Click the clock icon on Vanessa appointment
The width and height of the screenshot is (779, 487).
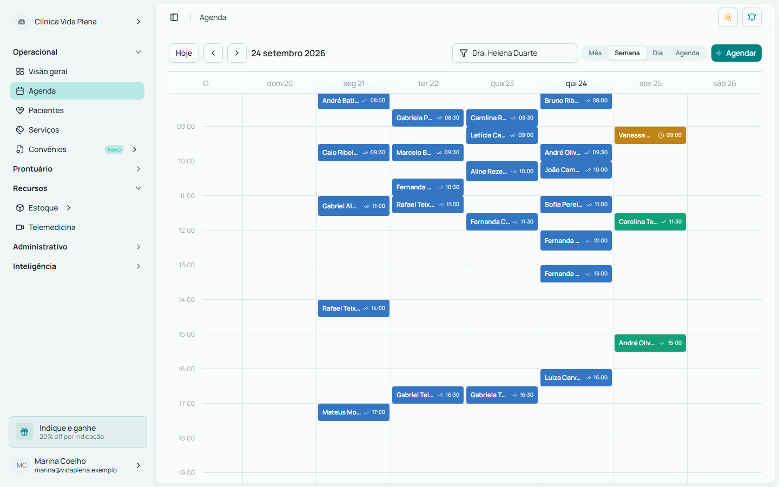coord(661,135)
